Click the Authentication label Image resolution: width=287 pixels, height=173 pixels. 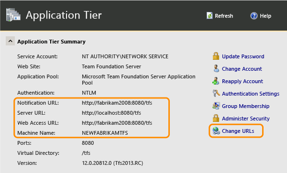coord(36,93)
